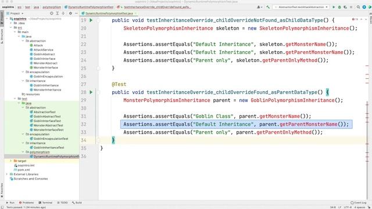Viewport: 372px width, 209px height.
Task: Click Select Opened File target icon
Action: [52, 13]
